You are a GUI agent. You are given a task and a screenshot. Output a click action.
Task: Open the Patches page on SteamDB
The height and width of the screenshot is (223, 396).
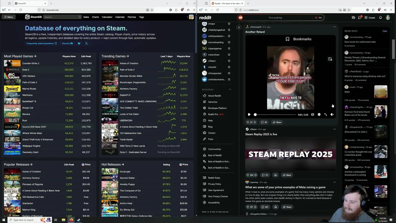click(x=132, y=17)
